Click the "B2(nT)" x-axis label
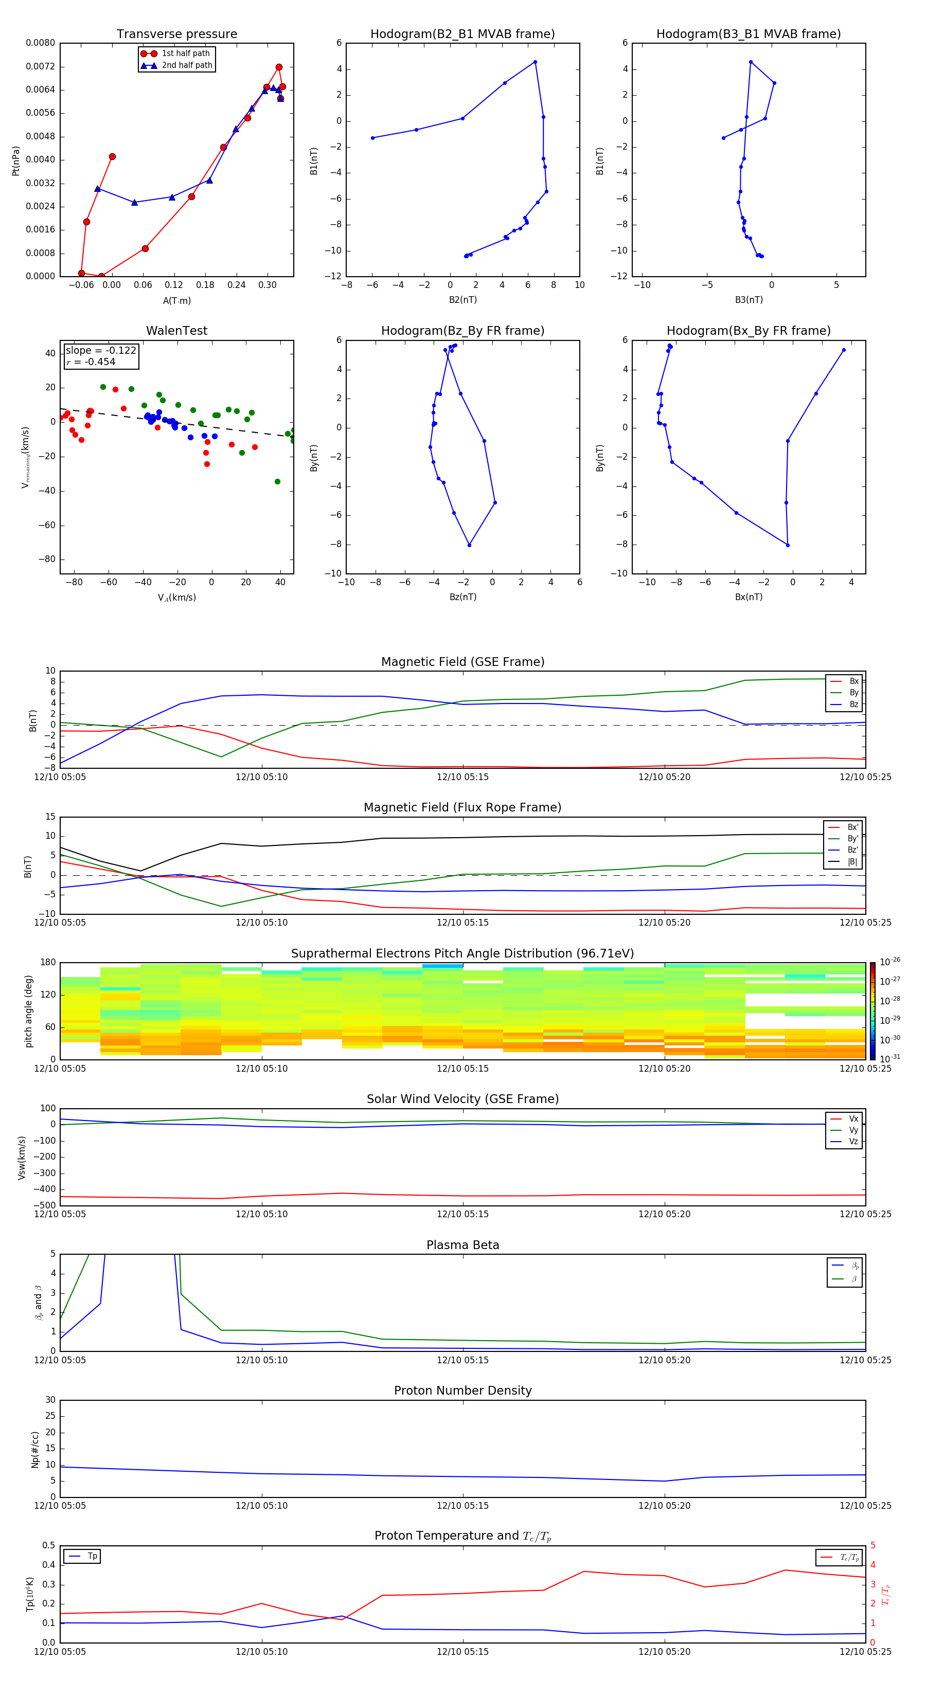Image resolution: width=926 pixels, height=1697 pixels. 462,300
